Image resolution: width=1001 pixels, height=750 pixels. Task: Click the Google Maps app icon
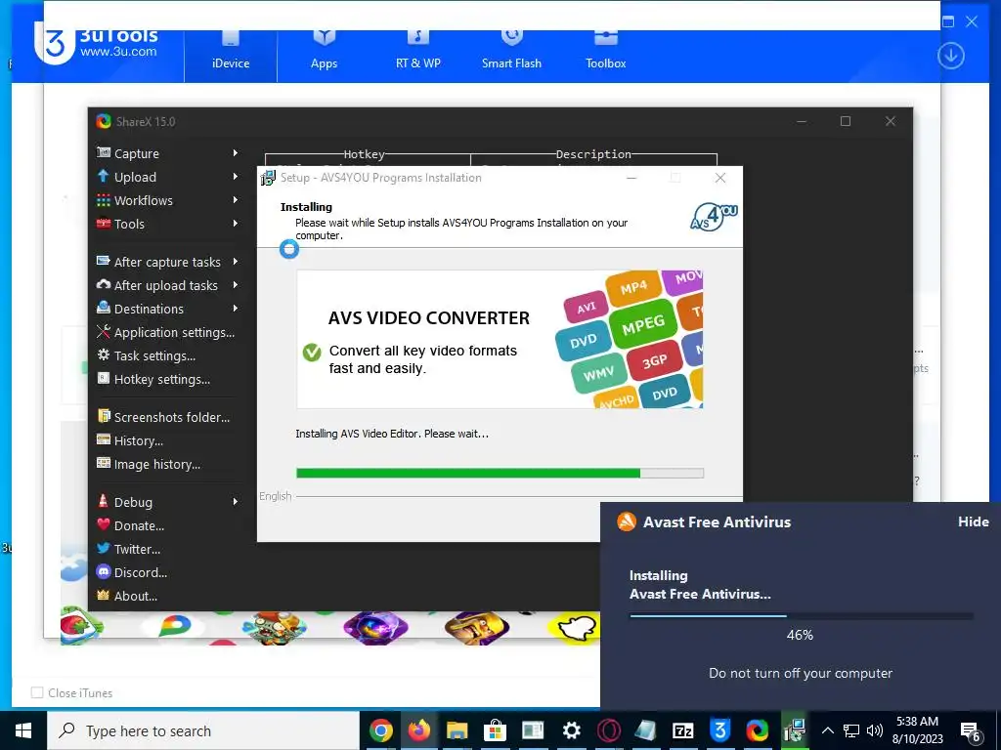[x=174, y=626]
